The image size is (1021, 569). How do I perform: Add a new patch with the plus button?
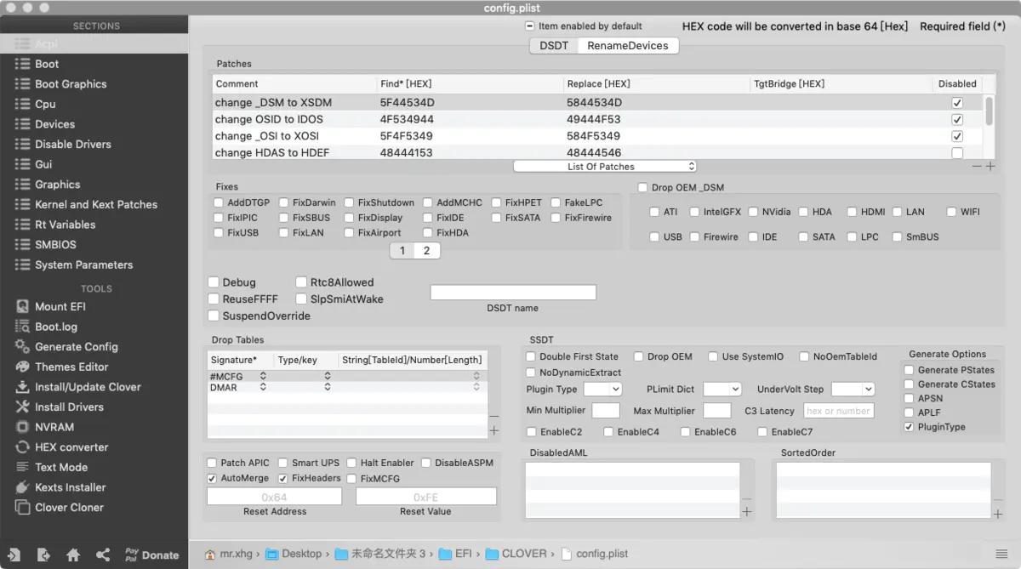click(x=990, y=167)
